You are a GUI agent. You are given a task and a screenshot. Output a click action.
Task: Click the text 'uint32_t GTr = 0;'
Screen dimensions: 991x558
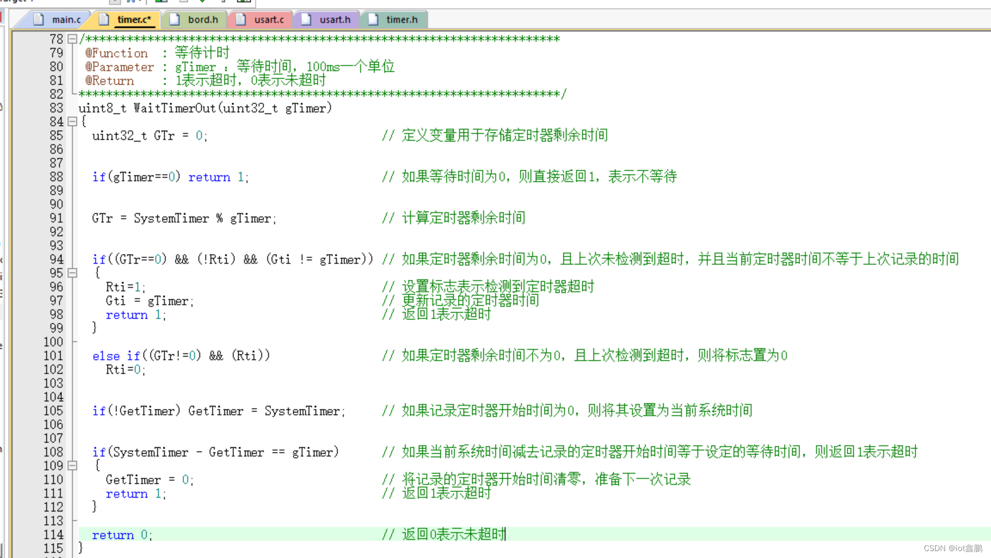150,135
